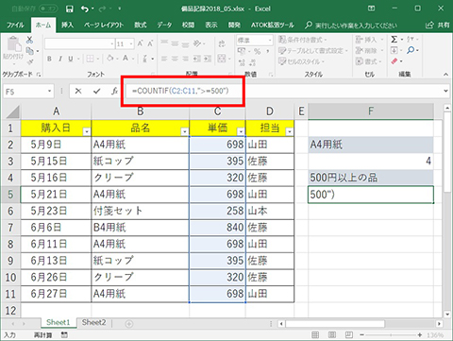Click the Sort and Filter icon
453x341 pixels.
click(411, 40)
